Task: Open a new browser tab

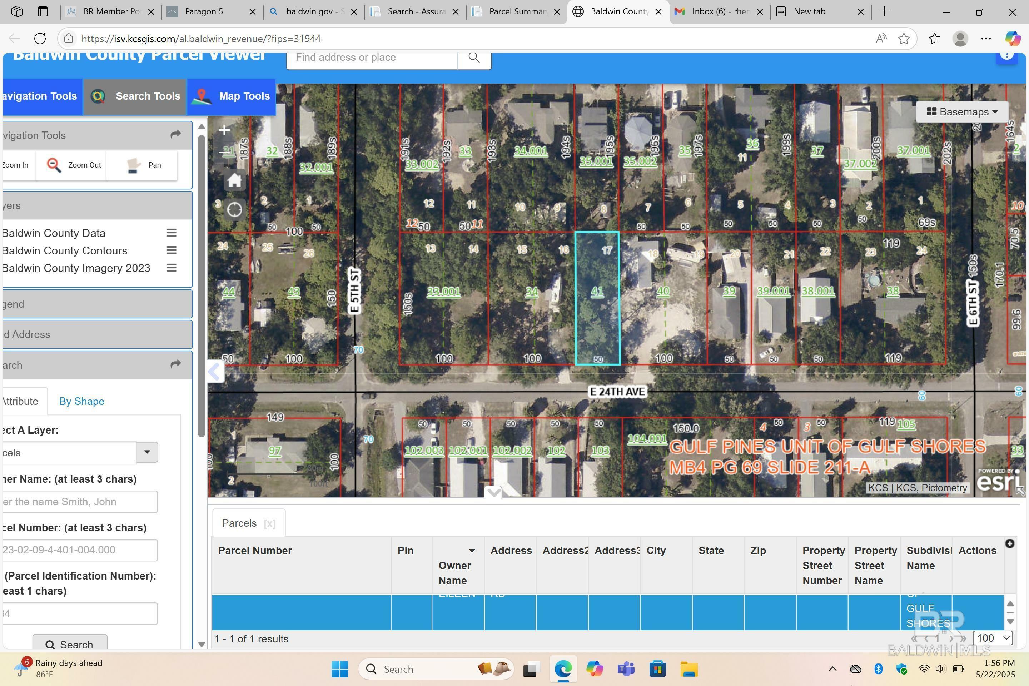Action: 884,12
